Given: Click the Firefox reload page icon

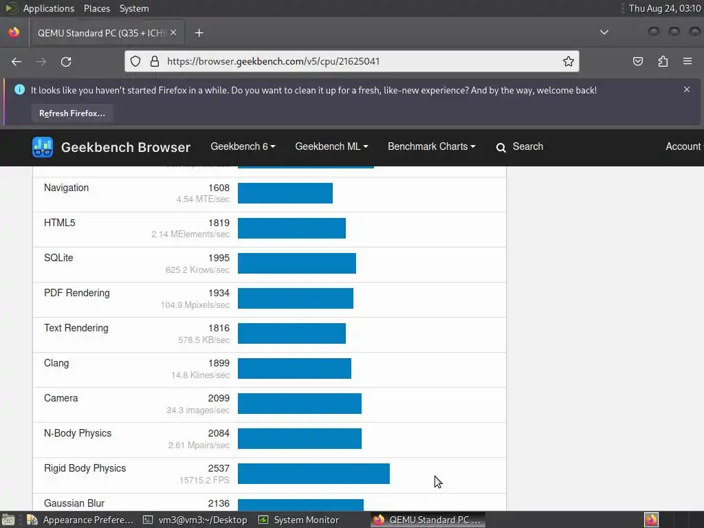Looking at the screenshot, I should (66, 61).
